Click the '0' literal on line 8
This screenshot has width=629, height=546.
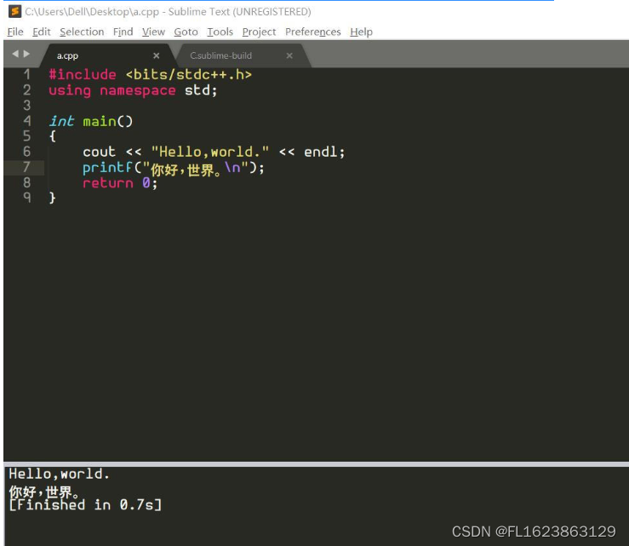146,183
